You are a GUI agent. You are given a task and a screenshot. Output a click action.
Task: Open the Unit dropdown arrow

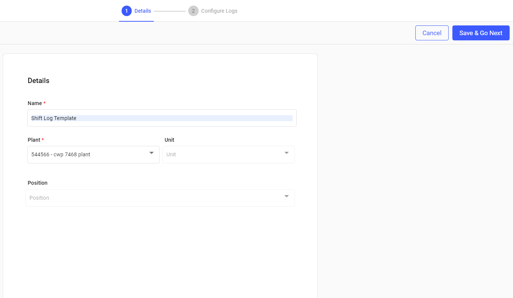pyautogui.click(x=286, y=153)
